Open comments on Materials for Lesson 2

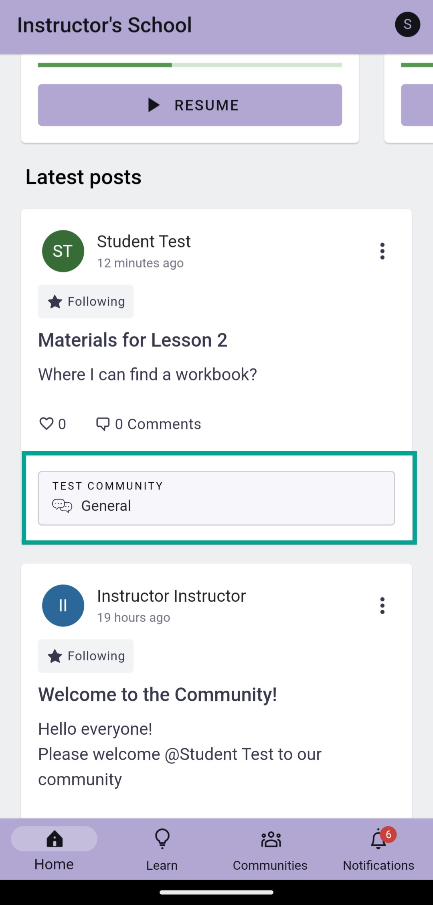tap(148, 424)
